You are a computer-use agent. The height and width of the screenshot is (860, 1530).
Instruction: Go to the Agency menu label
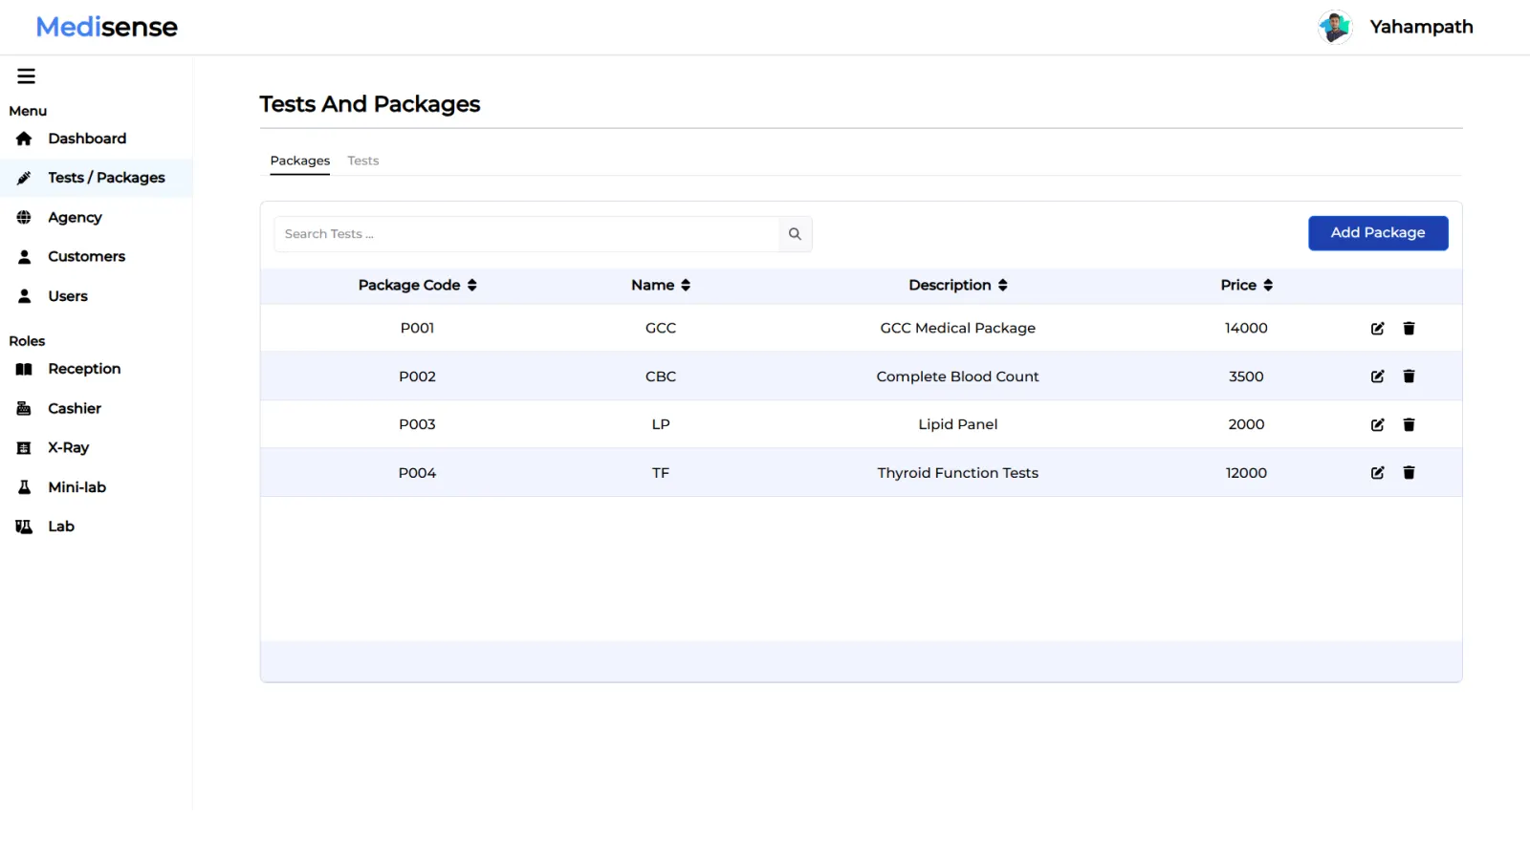pyautogui.click(x=75, y=218)
